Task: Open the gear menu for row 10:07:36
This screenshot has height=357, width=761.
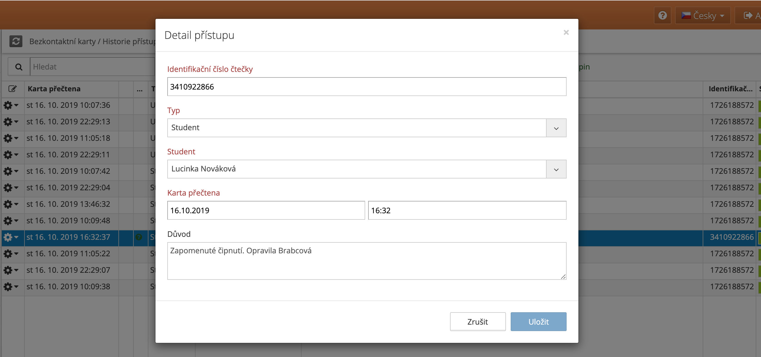Action: (x=11, y=105)
